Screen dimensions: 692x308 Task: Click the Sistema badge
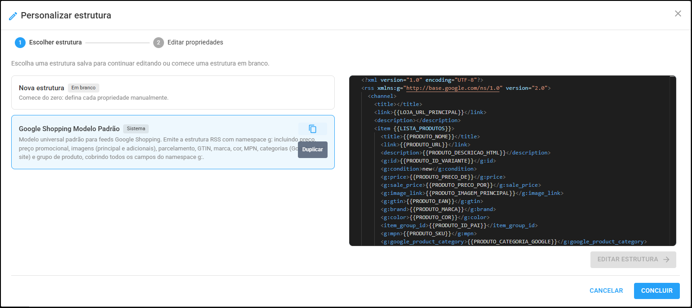pyautogui.click(x=136, y=128)
